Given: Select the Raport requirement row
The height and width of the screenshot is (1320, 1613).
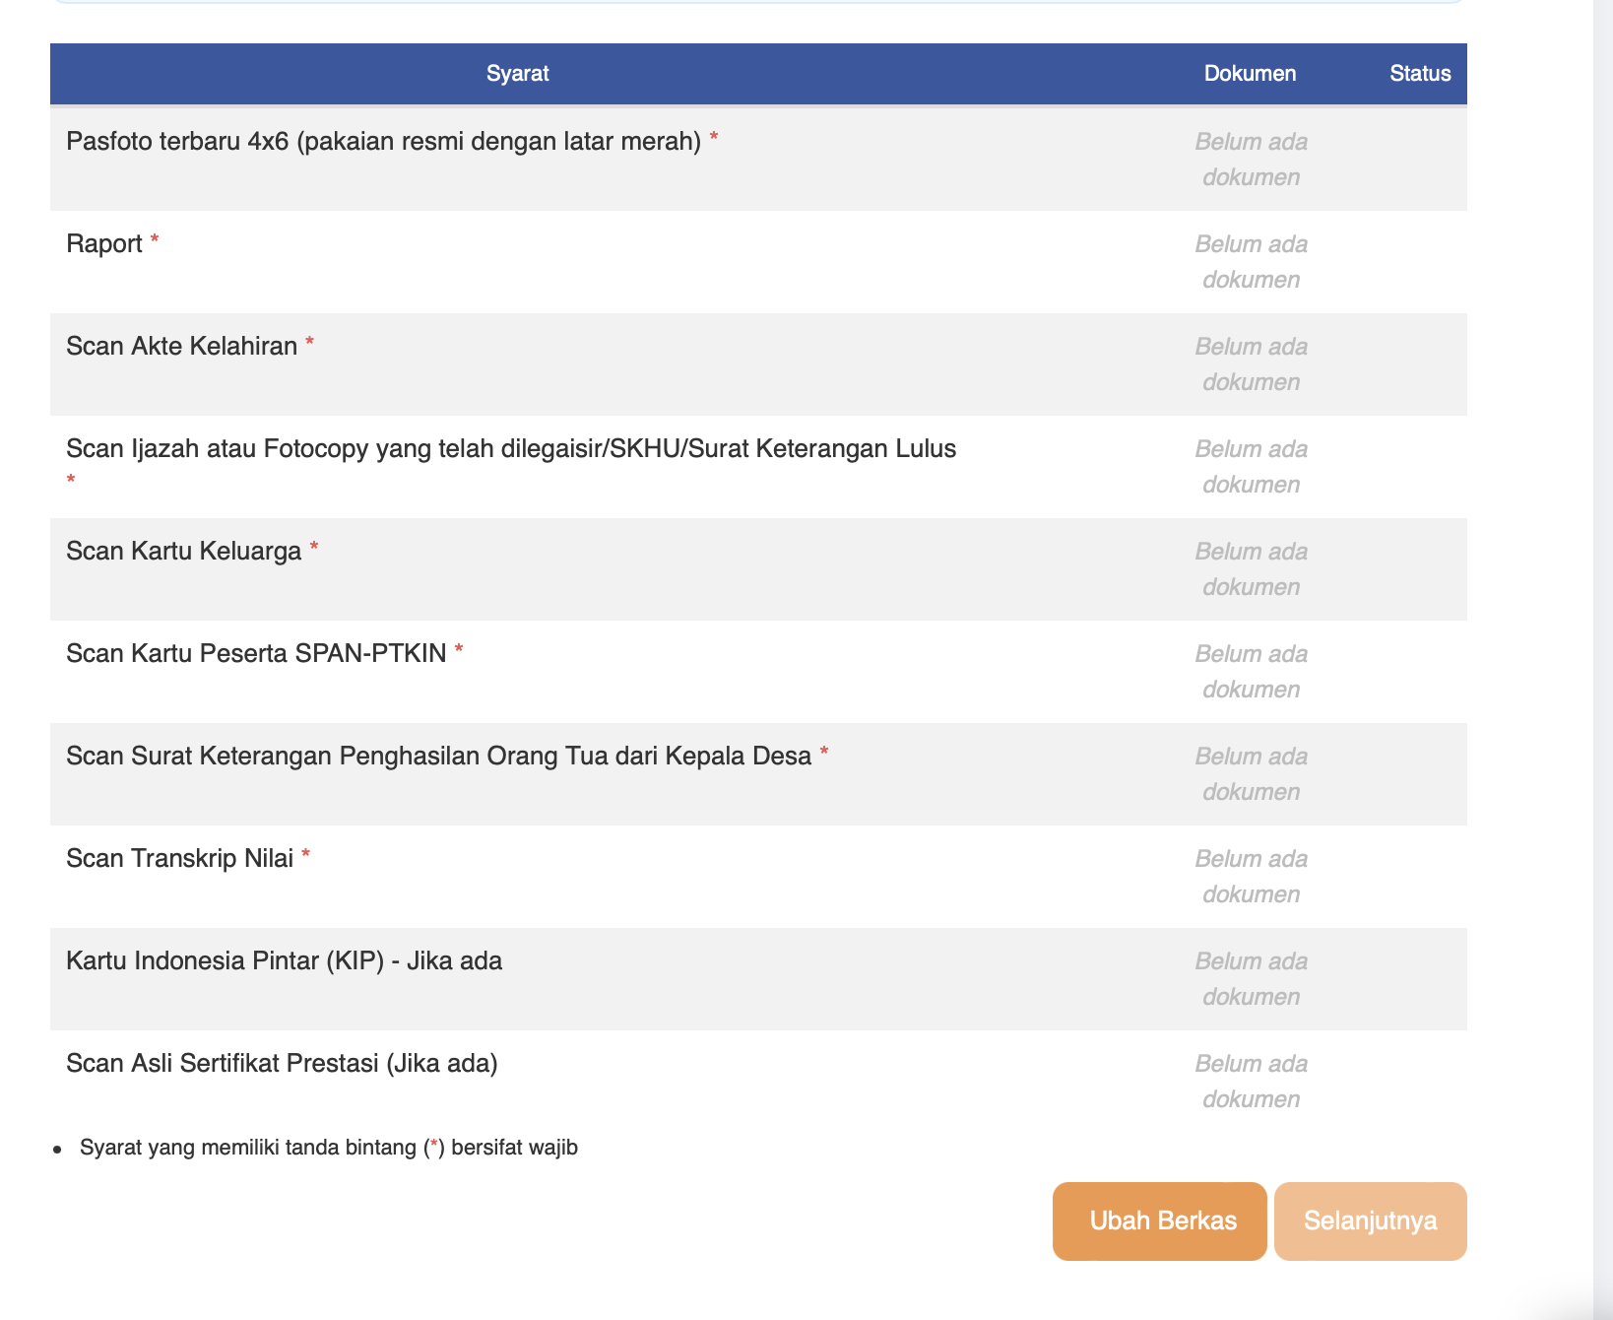Looking at the screenshot, I should tap(108, 242).
